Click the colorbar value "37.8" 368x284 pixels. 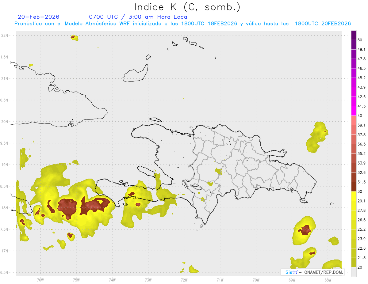[x=362, y=134]
